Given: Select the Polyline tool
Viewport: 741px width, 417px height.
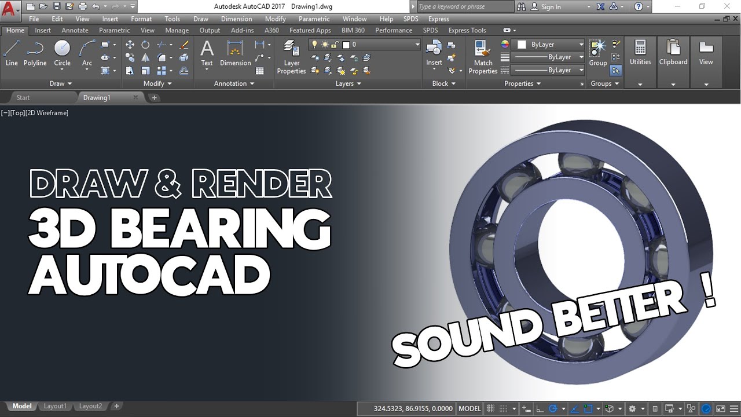Looking at the screenshot, I should (35, 53).
